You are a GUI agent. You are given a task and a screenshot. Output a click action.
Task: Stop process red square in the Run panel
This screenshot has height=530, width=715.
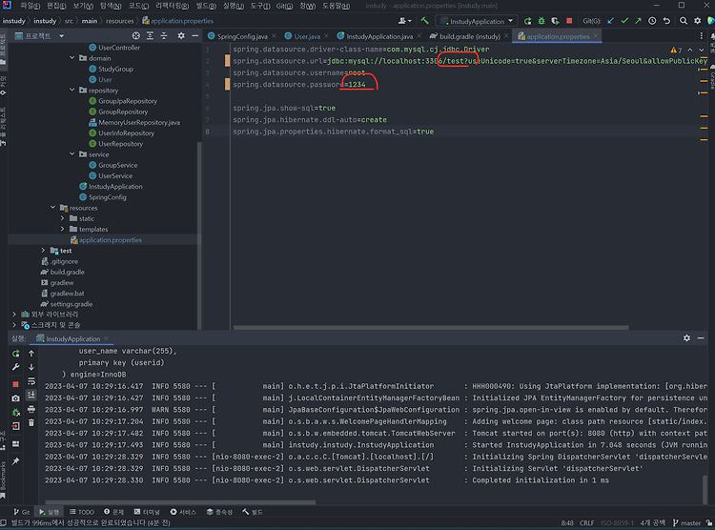[x=16, y=384]
